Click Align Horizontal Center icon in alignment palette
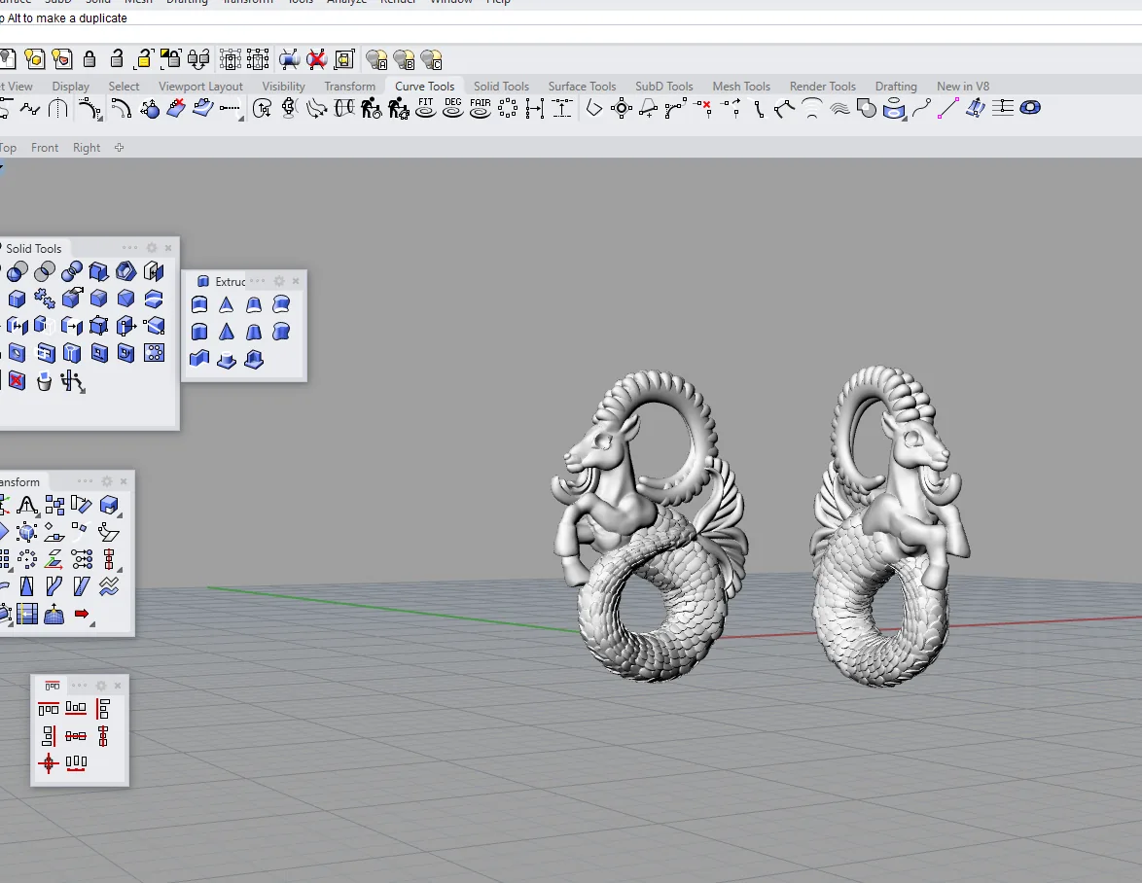Image resolution: width=1142 pixels, height=883 pixels. click(x=76, y=736)
